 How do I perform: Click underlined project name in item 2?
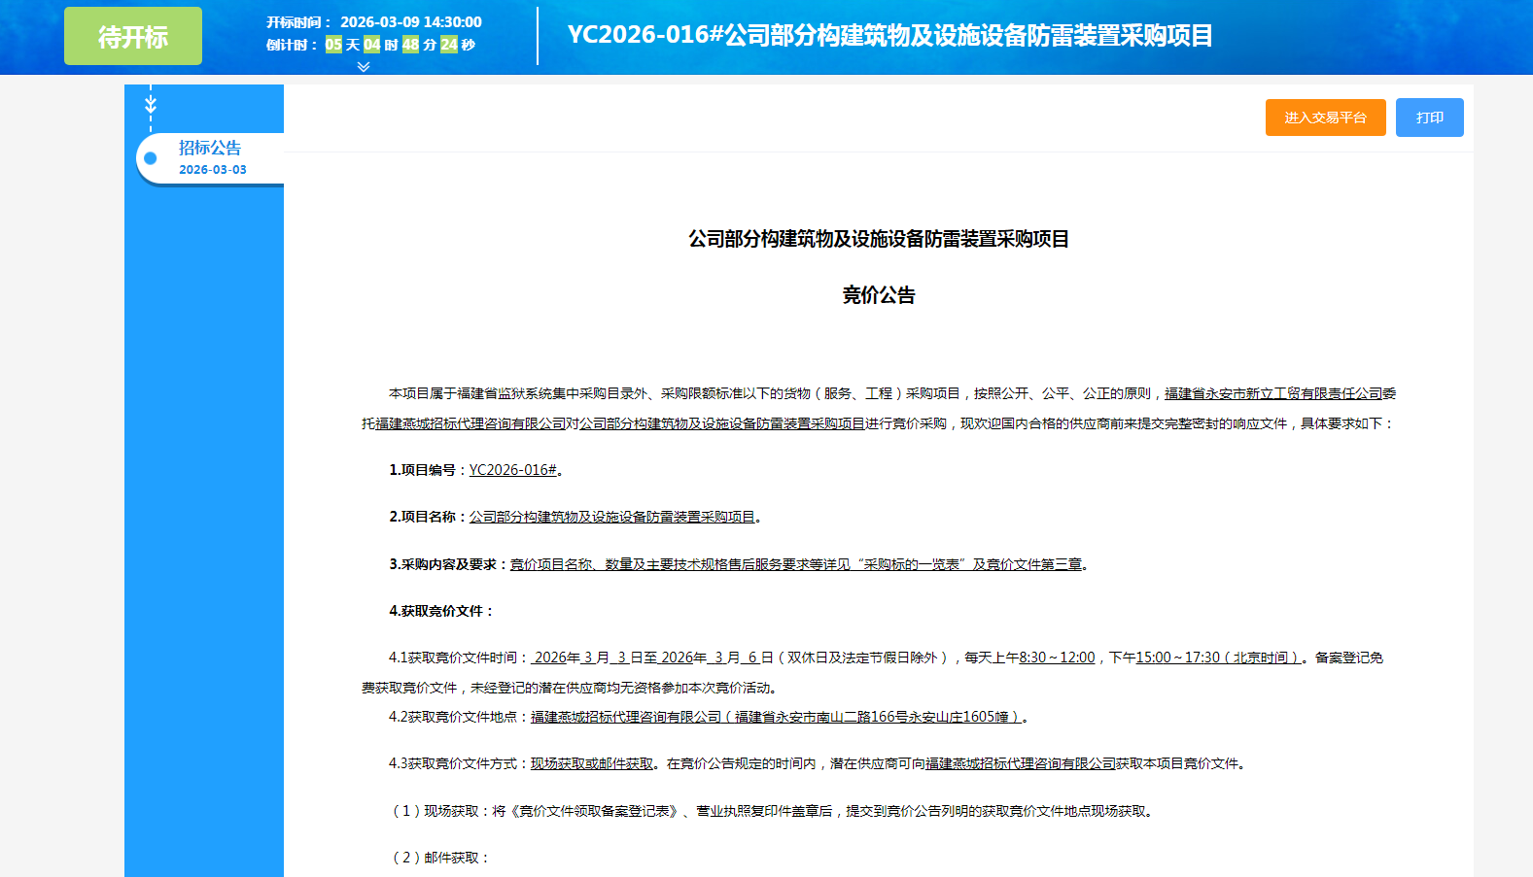[611, 518]
